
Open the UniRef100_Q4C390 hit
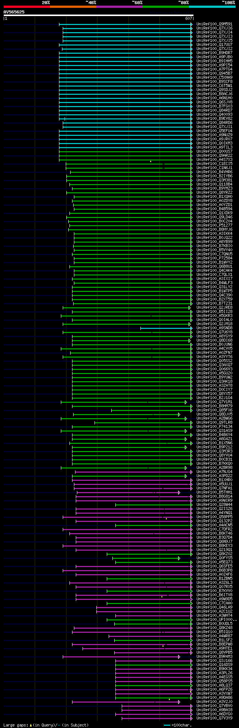(x=214, y=295)
